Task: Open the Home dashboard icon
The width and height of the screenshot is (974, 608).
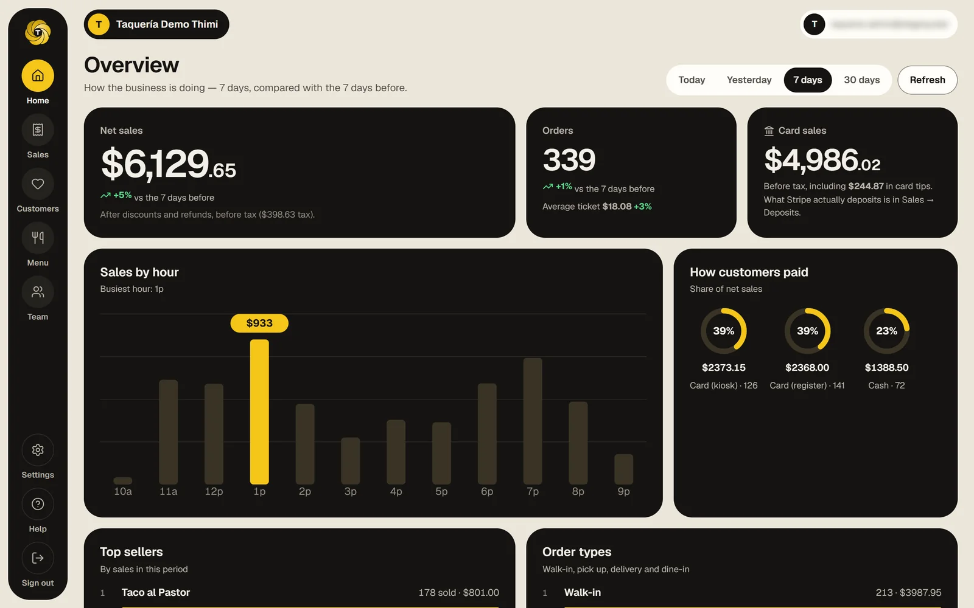Action: point(38,76)
